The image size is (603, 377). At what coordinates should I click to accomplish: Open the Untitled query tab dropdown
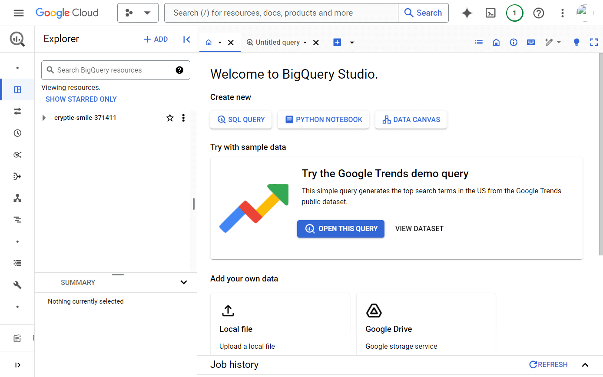305,43
